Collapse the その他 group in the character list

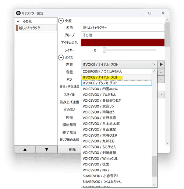pyautogui.click(x=18, y=21)
